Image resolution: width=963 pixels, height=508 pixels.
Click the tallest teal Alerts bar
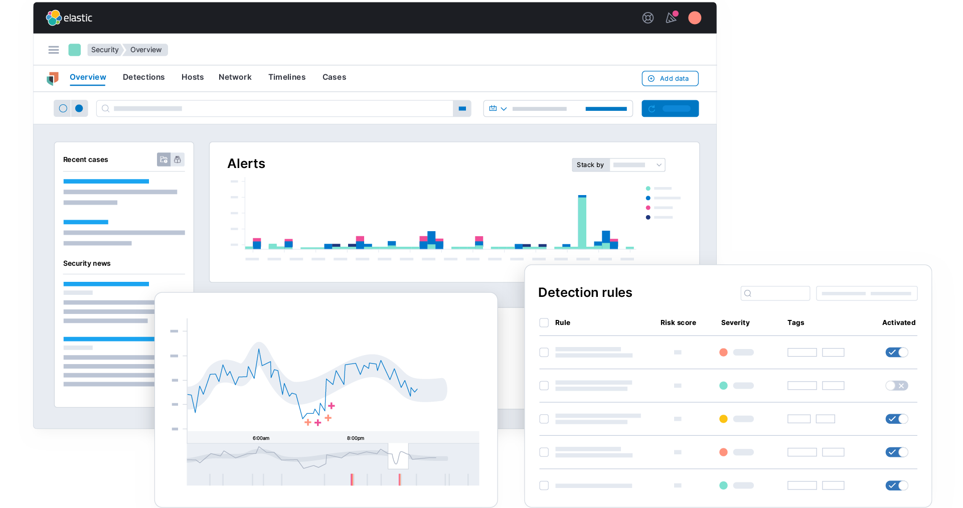(x=582, y=222)
